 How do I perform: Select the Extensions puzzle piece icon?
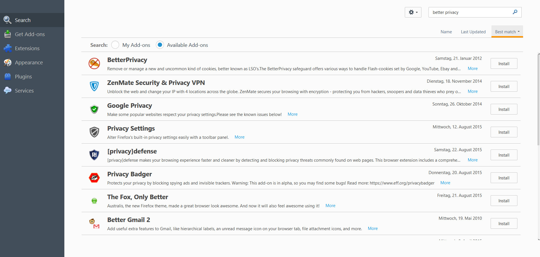[x=8, y=48]
